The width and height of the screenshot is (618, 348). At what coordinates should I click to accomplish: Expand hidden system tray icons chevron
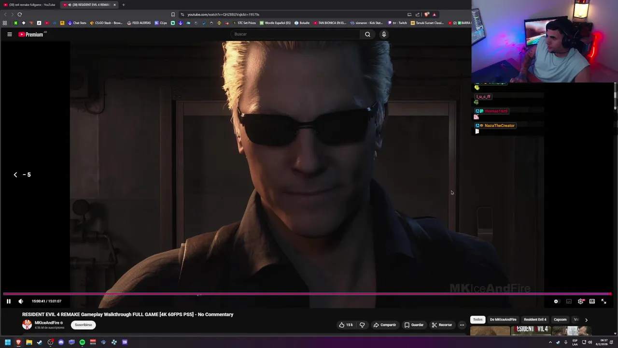tap(550, 342)
